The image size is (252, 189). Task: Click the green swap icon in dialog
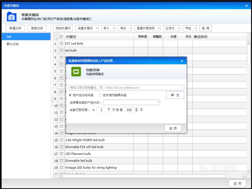click(x=76, y=72)
